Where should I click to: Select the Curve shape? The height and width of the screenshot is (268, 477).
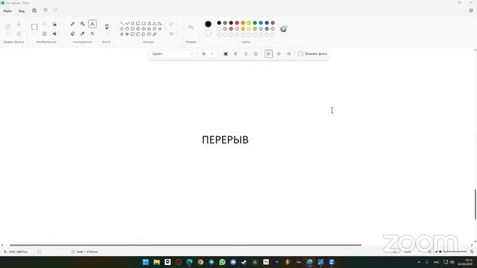coord(127,23)
